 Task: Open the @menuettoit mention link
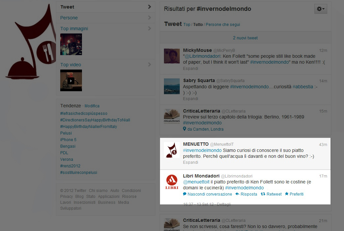(x=196, y=182)
